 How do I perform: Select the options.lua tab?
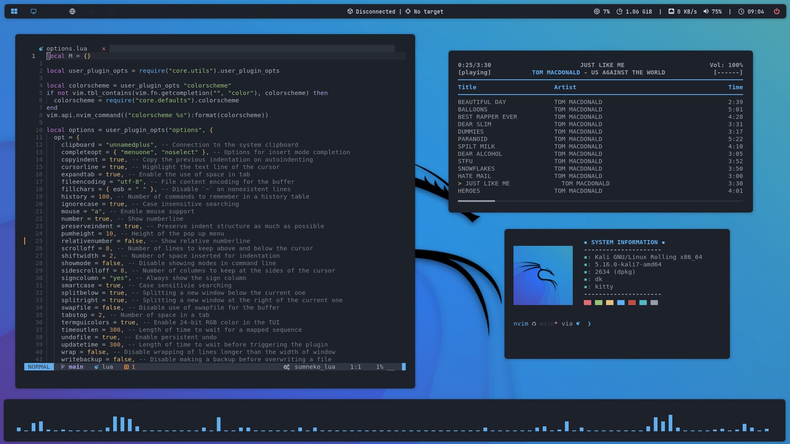67,49
